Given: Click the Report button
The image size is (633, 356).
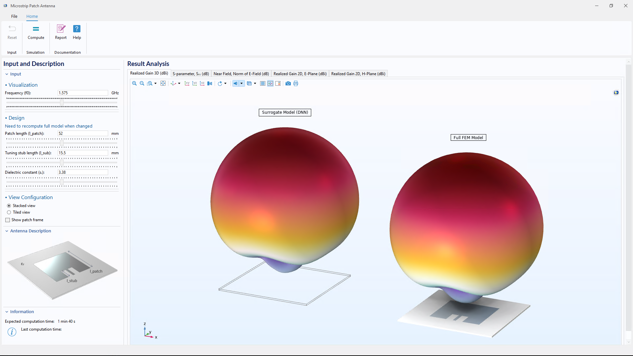Looking at the screenshot, I should [61, 32].
